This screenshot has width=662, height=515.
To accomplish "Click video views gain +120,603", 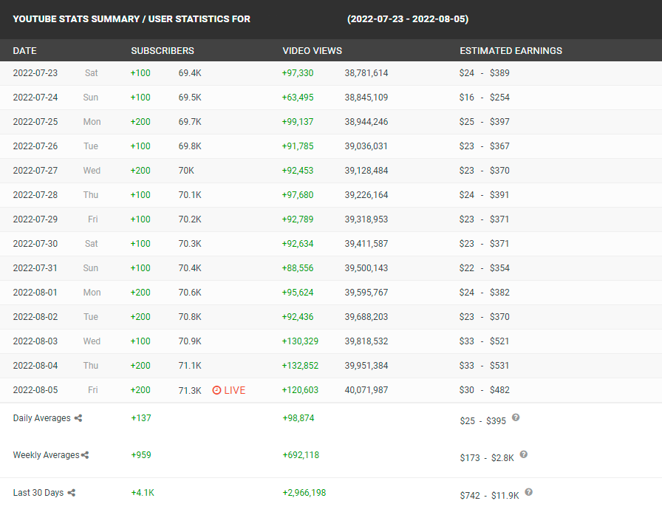I will tap(300, 390).
